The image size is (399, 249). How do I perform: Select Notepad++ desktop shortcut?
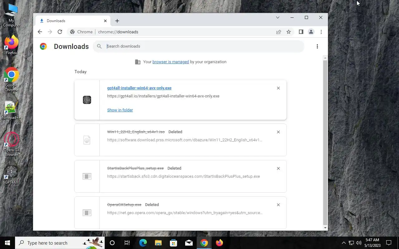click(x=12, y=110)
